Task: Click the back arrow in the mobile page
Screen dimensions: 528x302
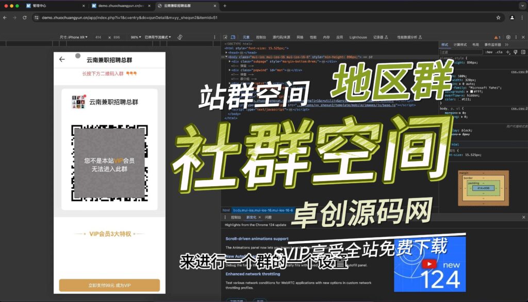Action: (62, 60)
